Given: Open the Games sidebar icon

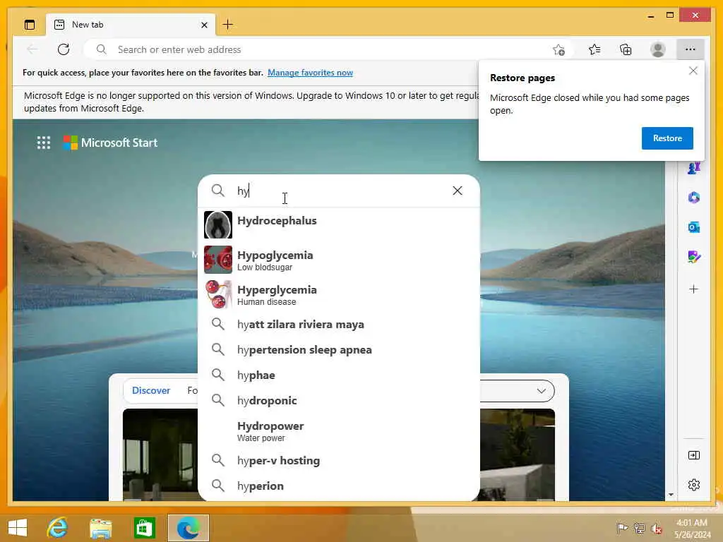Looking at the screenshot, I should [694, 168].
